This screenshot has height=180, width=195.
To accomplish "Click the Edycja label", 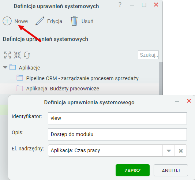I will point(55,21).
